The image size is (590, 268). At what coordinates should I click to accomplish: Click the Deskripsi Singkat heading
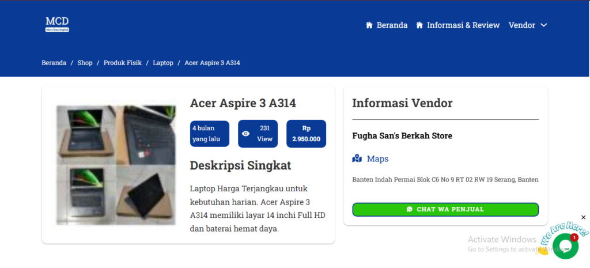(x=240, y=165)
